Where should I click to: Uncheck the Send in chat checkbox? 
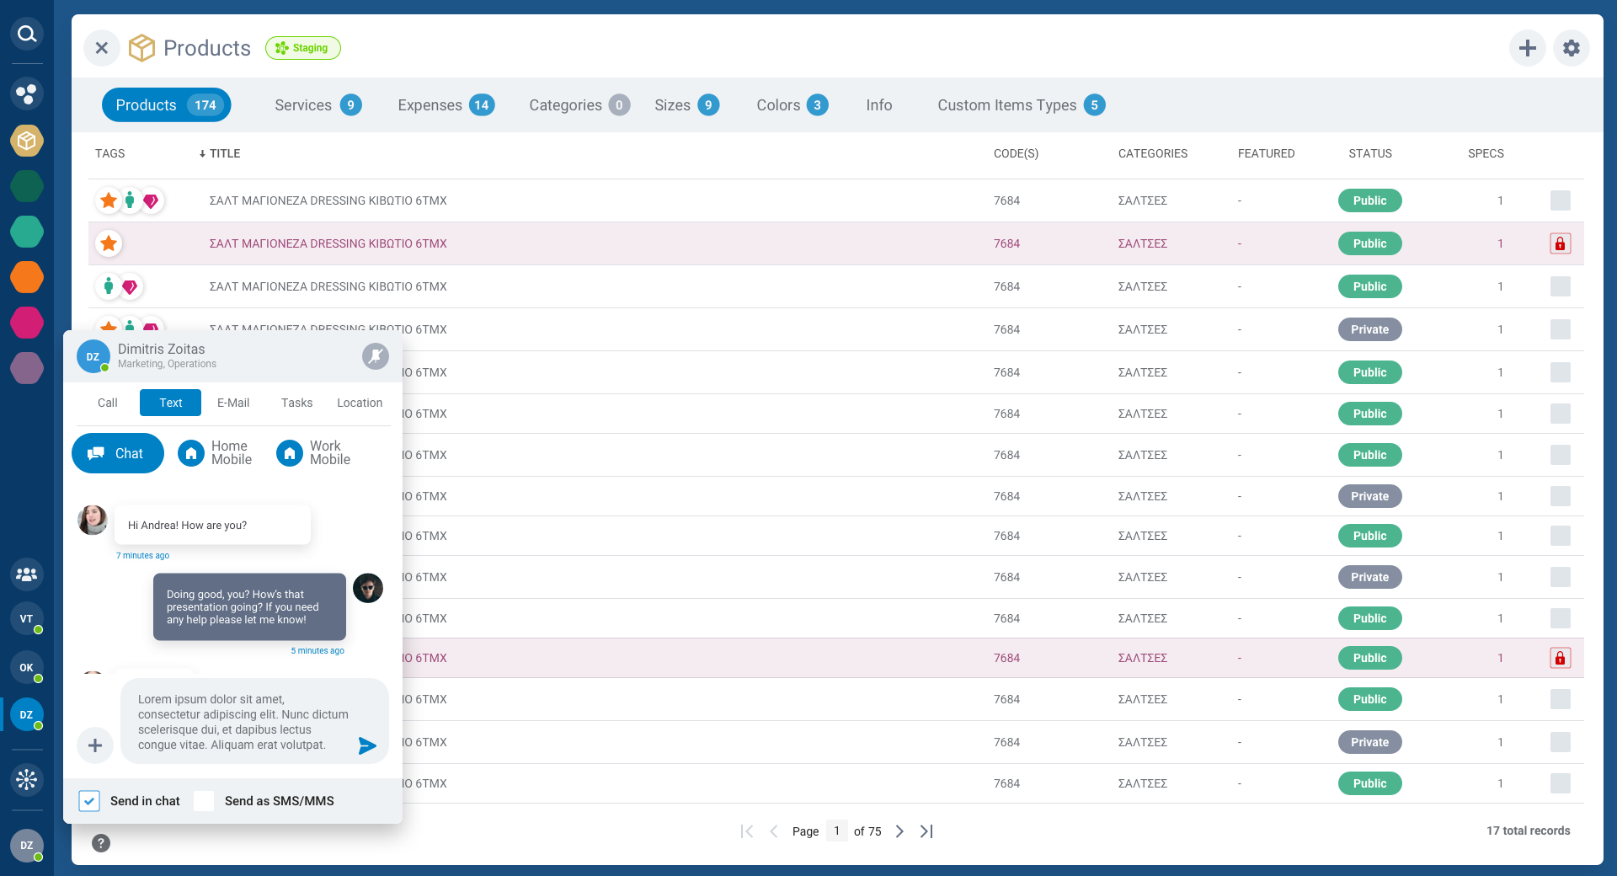(89, 801)
